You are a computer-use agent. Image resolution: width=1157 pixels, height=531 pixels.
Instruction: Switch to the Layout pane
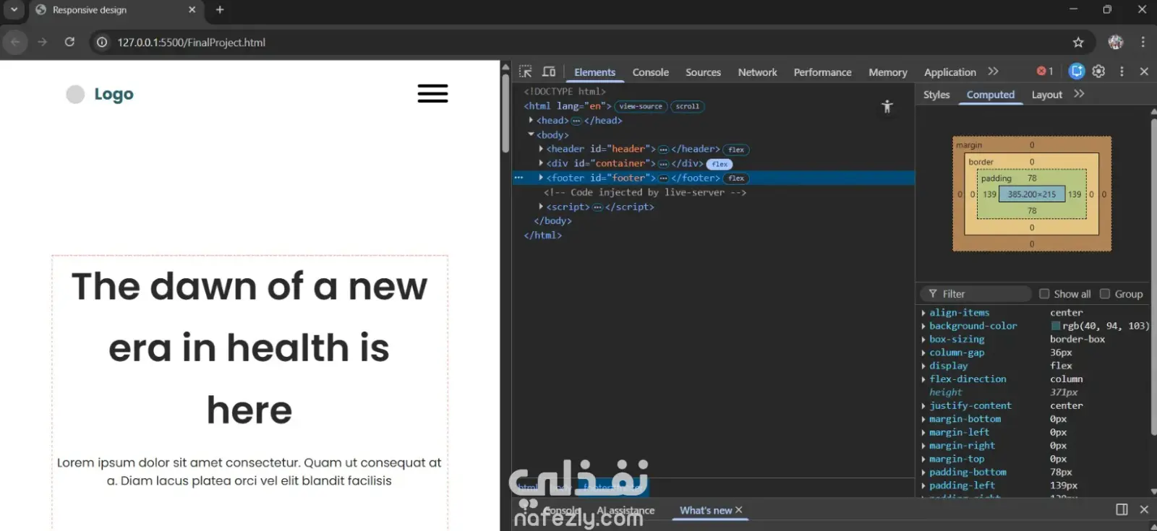[1046, 95]
